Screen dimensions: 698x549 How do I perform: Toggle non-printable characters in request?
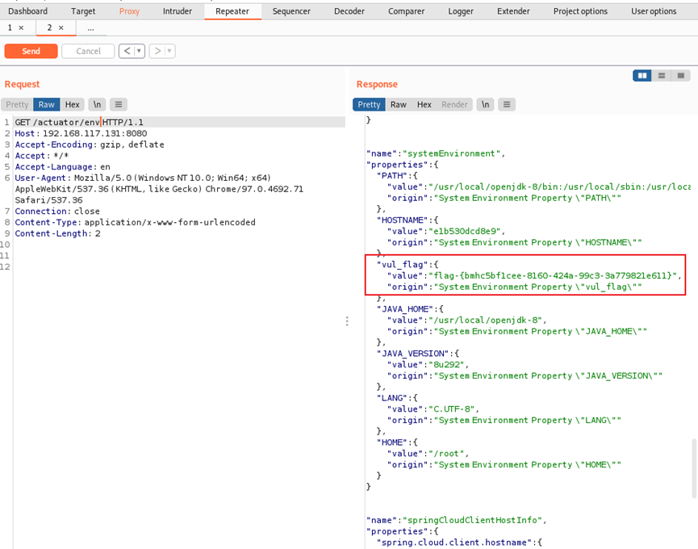pos(97,105)
